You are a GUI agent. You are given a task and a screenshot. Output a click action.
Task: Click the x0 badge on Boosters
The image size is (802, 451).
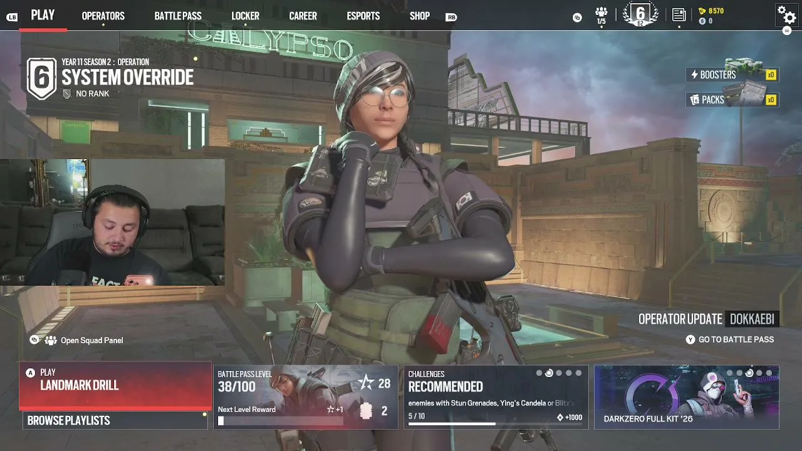[771, 75]
